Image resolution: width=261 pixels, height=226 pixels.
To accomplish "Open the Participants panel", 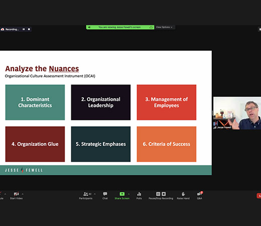I will pos(86,196).
